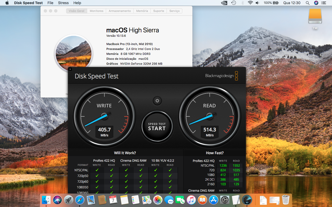The width and height of the screenshot is (332, 207).
Task: Open FaceTime from the Dock
Action: [180, 200]
